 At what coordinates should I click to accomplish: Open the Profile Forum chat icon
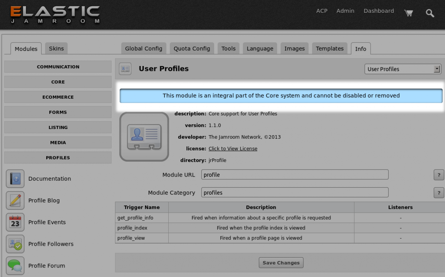pos(15,266)
